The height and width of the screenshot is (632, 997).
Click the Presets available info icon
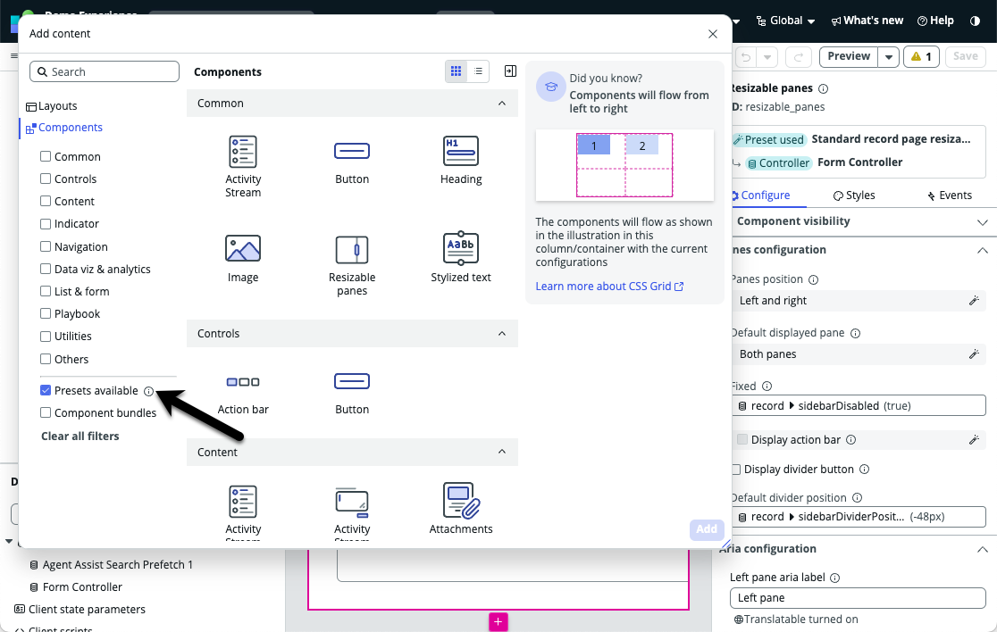[x=149, y=391]
